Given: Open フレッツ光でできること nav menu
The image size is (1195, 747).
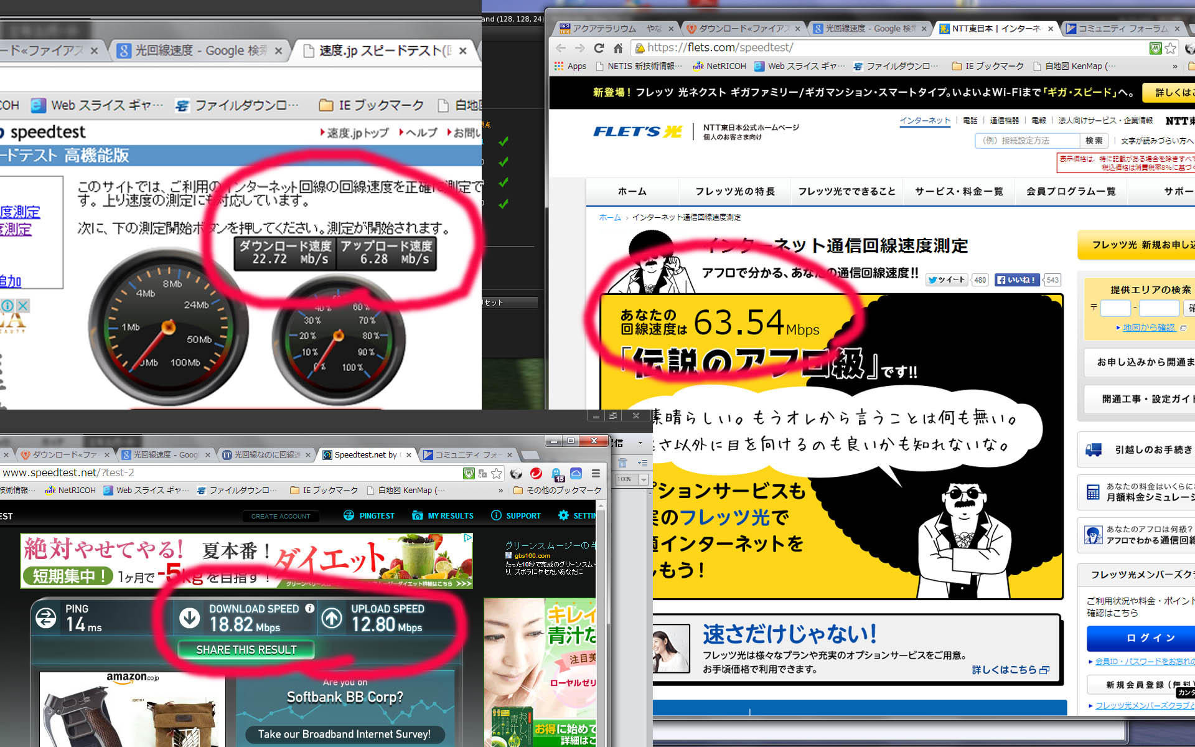Looking at the screenshot, I should click(846, 192).
